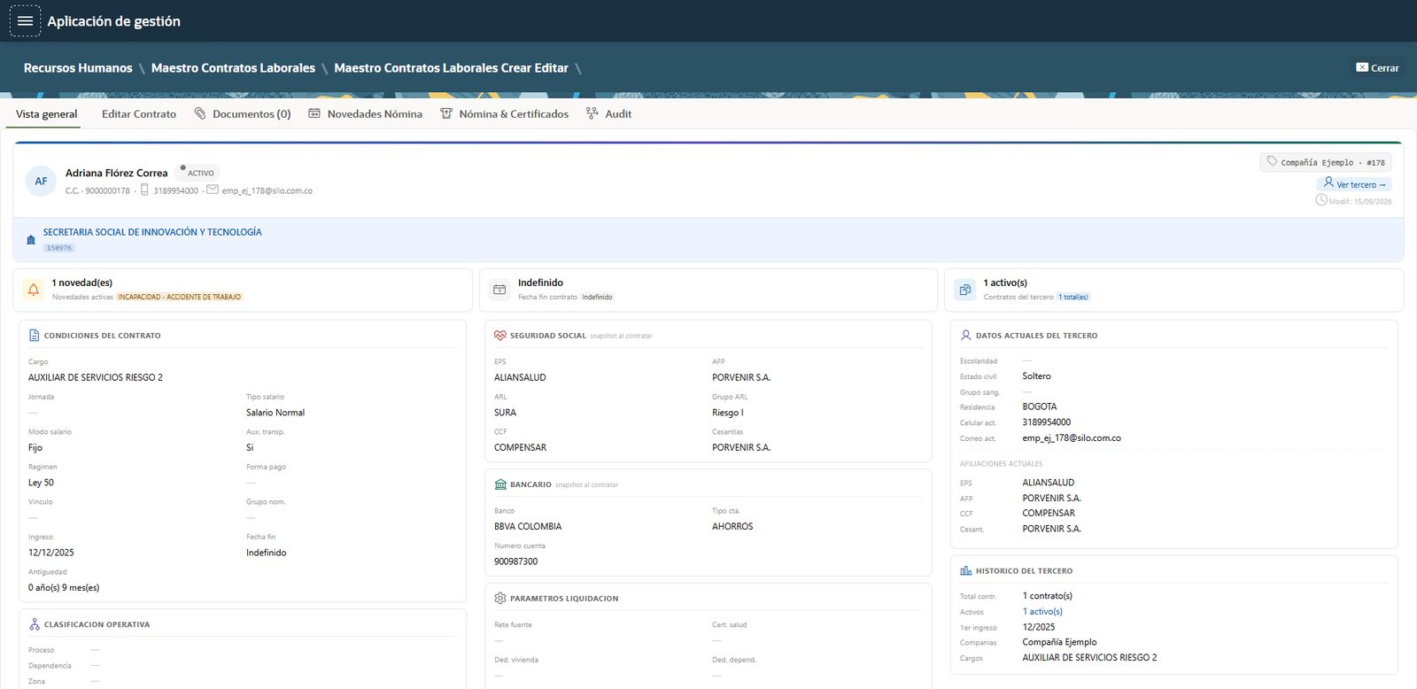Click the 1 total(es) badge
The height and width of the screenshot is (689, 1417).
click(1073, 298)
